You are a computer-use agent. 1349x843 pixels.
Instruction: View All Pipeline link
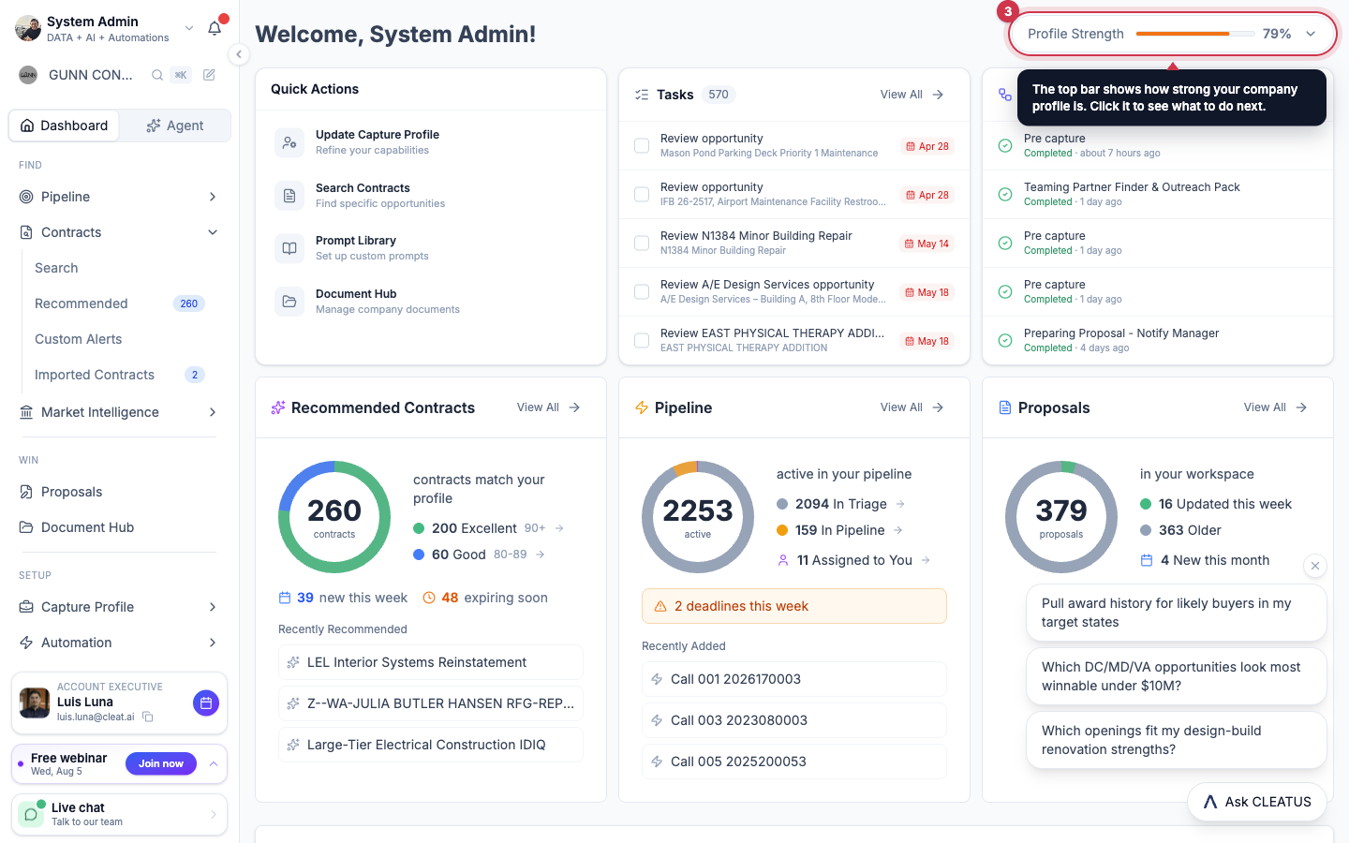point(912,407)
